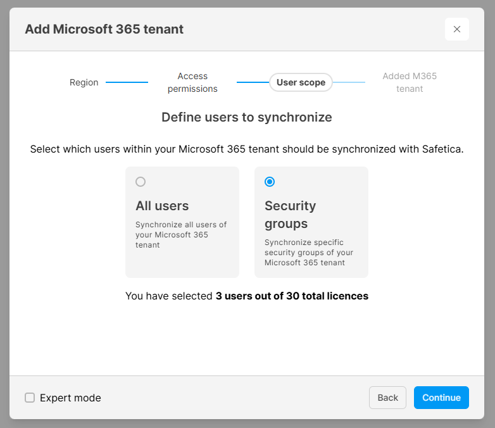
Task: Click the Security groups card title
Action: click(x=290, y=215)
